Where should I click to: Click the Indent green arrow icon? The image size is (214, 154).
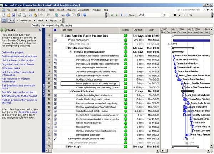116,15
